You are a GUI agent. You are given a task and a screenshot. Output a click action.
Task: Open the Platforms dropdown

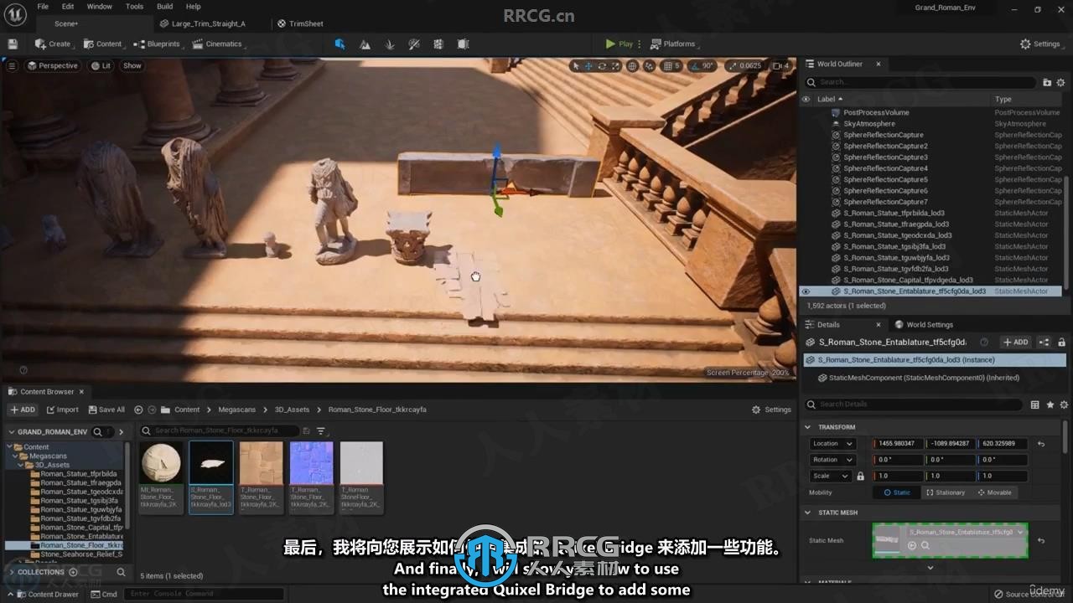coord(673,44)
